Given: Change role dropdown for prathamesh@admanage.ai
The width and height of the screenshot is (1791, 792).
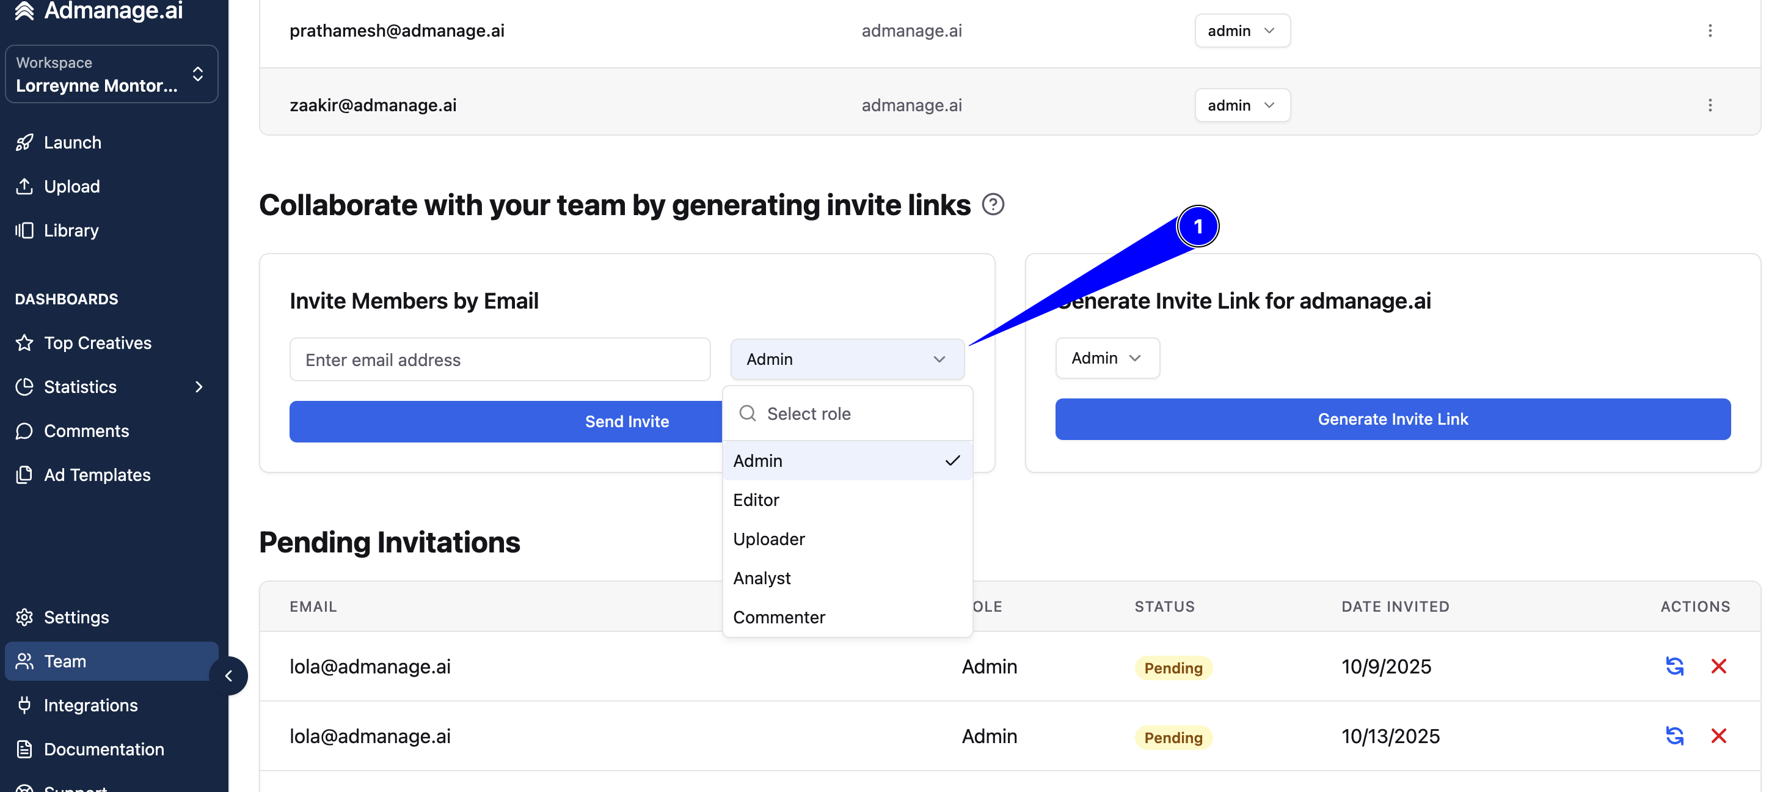Looking at the screenshot, I should (1242, 31).
